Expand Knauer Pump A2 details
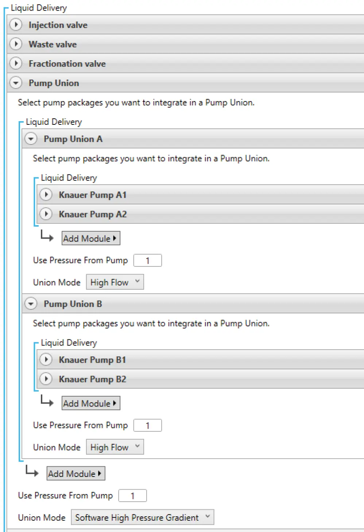The width and height of the screenshot is (364, 532). pyautogui.click(x=46, y=214)
